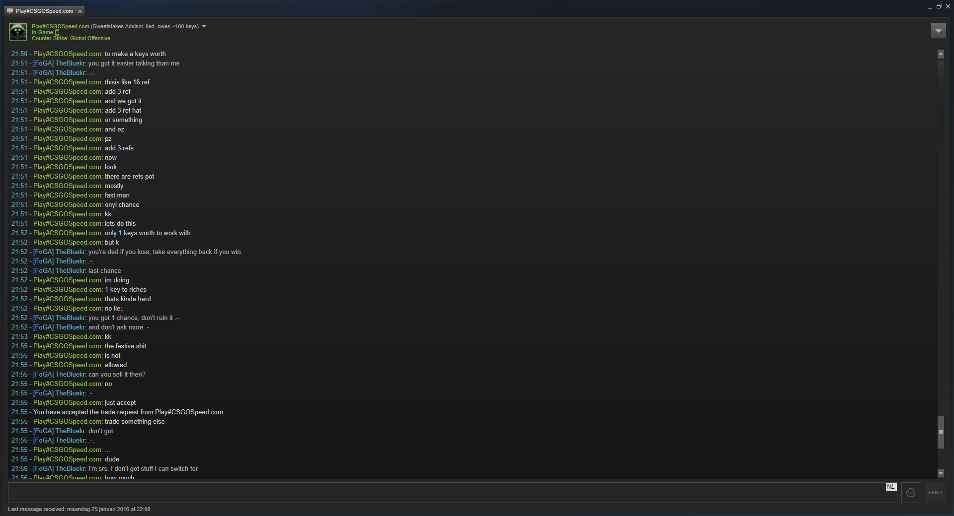
Task: Expand the friend name dropdown arrow
Action: (204, 26)
